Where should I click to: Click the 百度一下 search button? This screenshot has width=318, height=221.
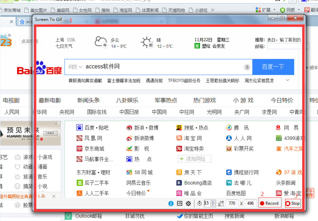point(273,67)
